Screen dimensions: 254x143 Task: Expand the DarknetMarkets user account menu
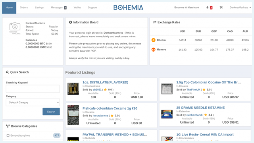(x=240, y=8)
